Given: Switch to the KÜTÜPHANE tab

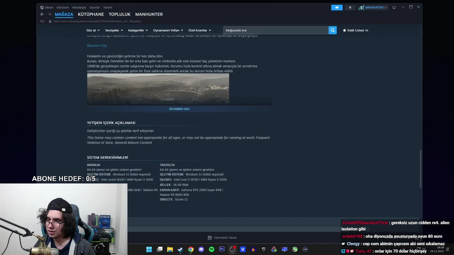Looking at the screenshot, I should (x=91, y=15).
